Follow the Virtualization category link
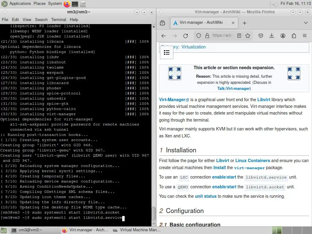The height and width of the screenshot is (234, 312). pyautogui.click(x=193, y=47)
